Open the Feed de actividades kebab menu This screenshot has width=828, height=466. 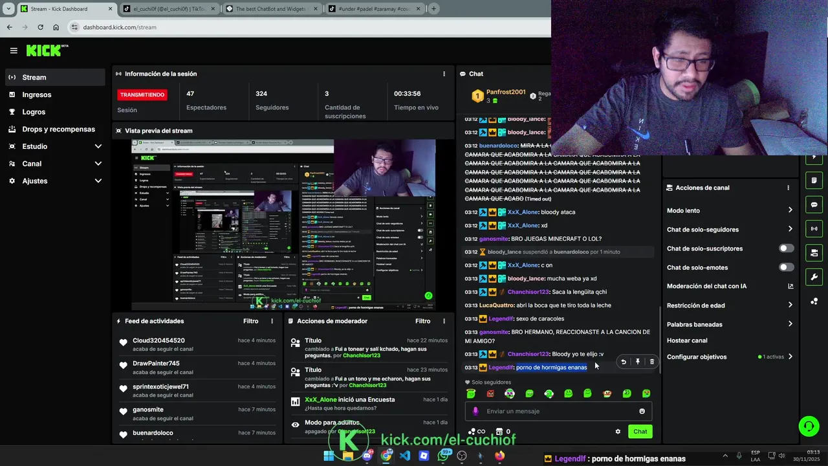coord(272,321)
